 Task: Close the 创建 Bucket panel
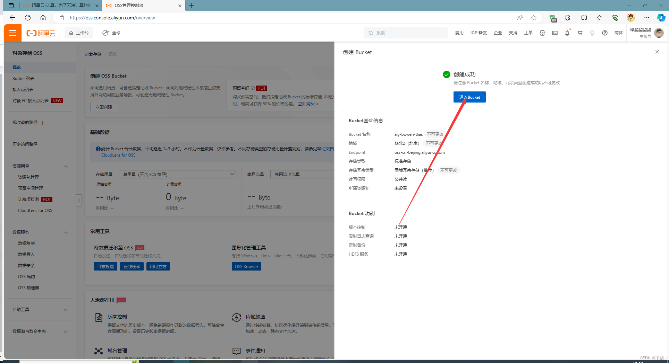click(657, 52)
